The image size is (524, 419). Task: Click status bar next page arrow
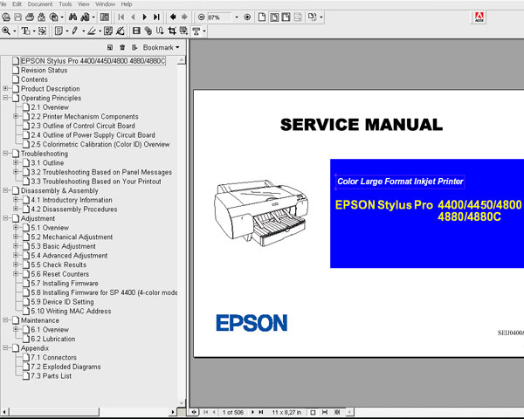pyautogui.click(x=253, y=412)
